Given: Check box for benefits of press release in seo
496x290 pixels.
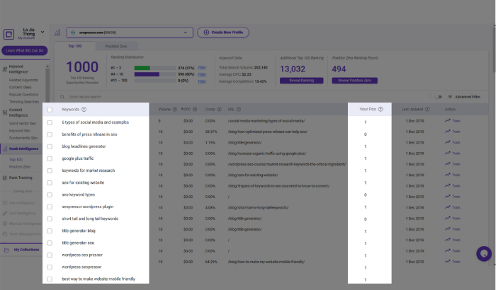Looking at the screenshot, I should 50,134.
